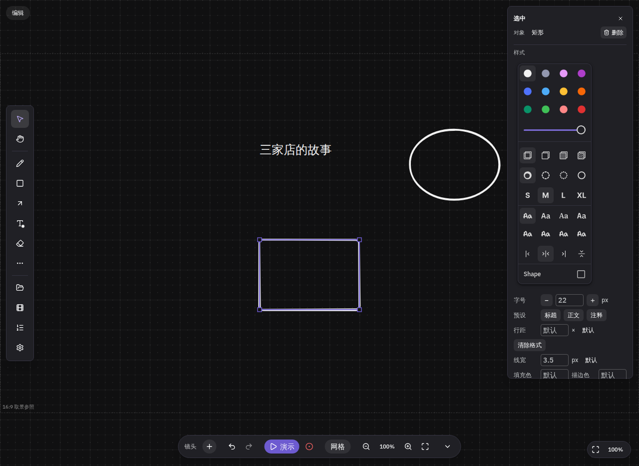This screenshot has width=639, height=466.
Task: Click the 演示 present button
Action: 282,447
